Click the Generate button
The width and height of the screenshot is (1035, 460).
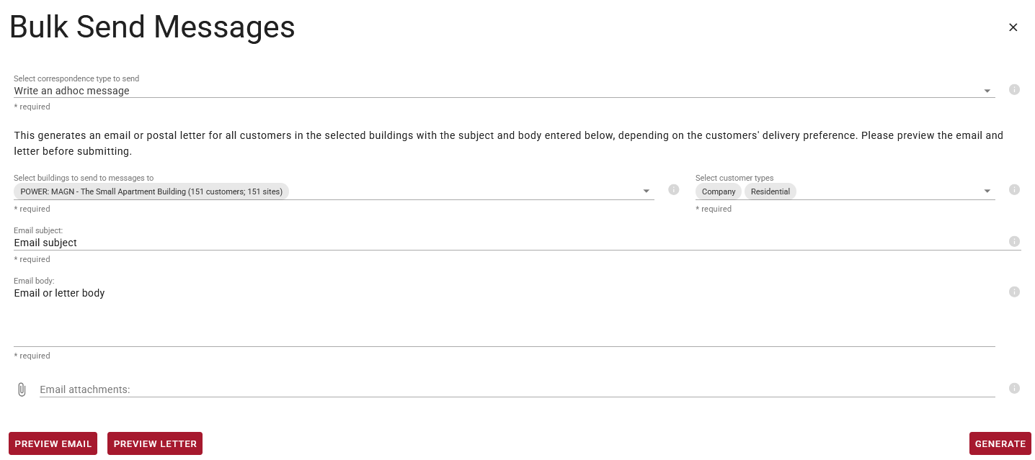[x=1000, y=443]
